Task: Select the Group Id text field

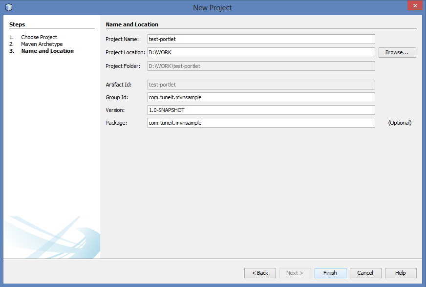Action: point(261,97)
